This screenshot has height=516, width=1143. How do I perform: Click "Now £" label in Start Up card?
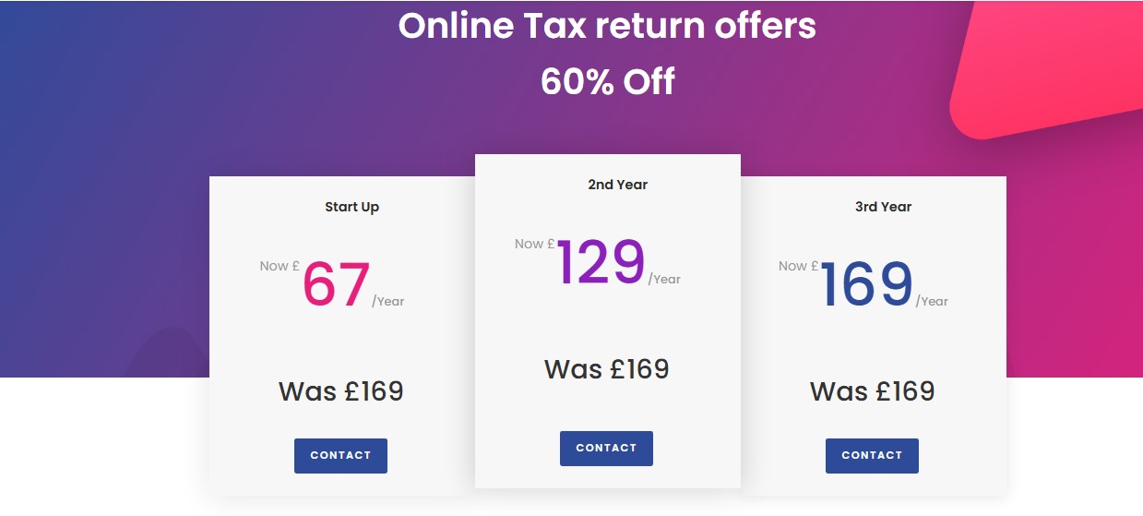click(x=280, y=266)
